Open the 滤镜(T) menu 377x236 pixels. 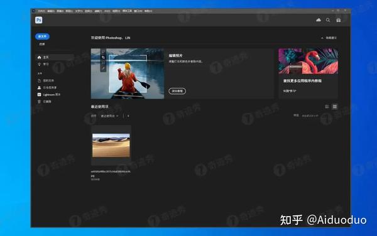click(x=98, y=11)
